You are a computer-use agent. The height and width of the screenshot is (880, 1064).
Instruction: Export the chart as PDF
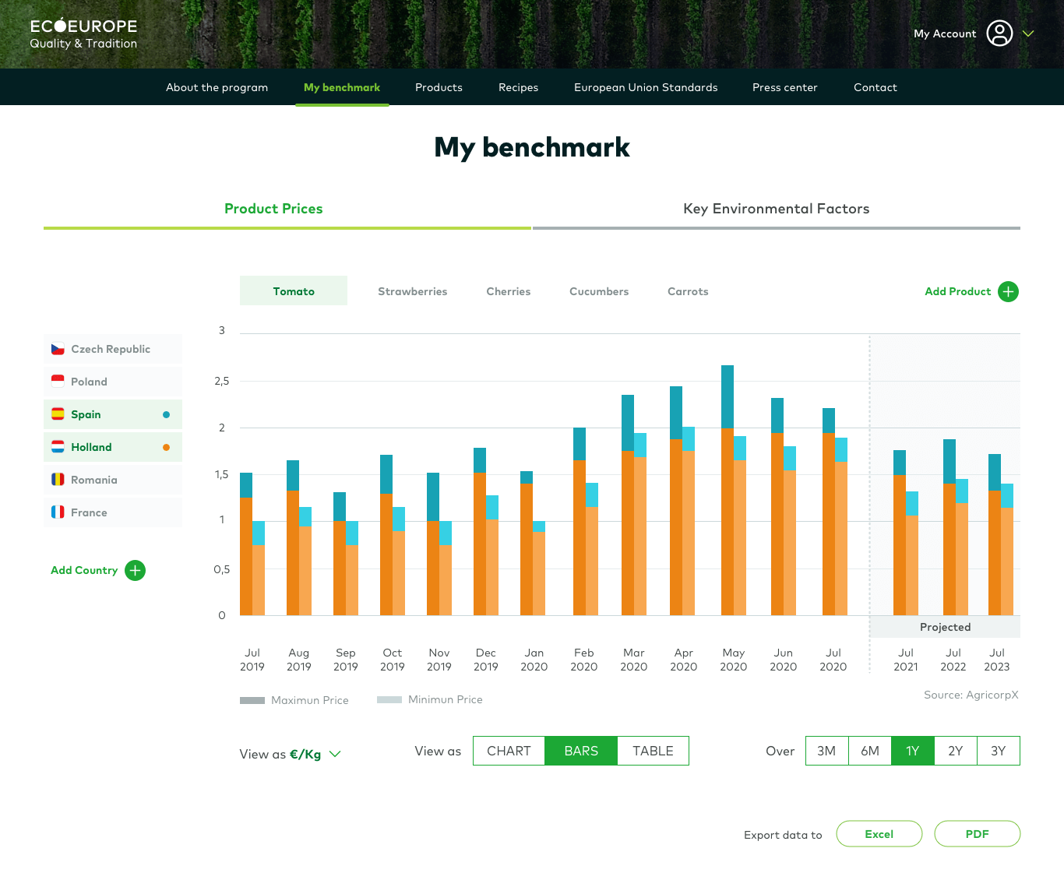(x=977, y=833)
